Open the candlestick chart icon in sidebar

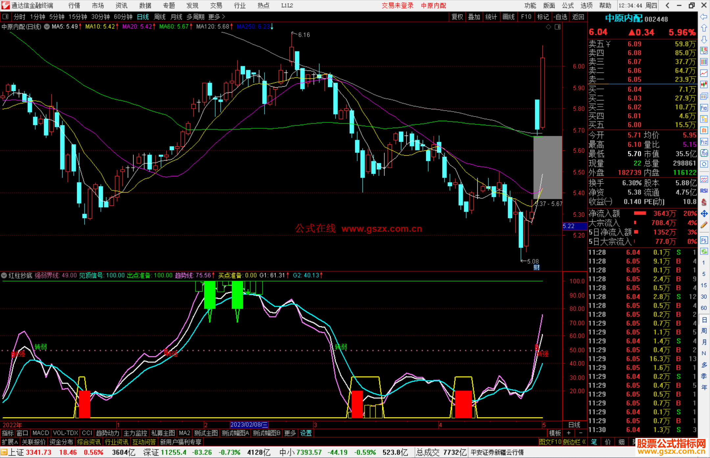(x=703, y=85)
